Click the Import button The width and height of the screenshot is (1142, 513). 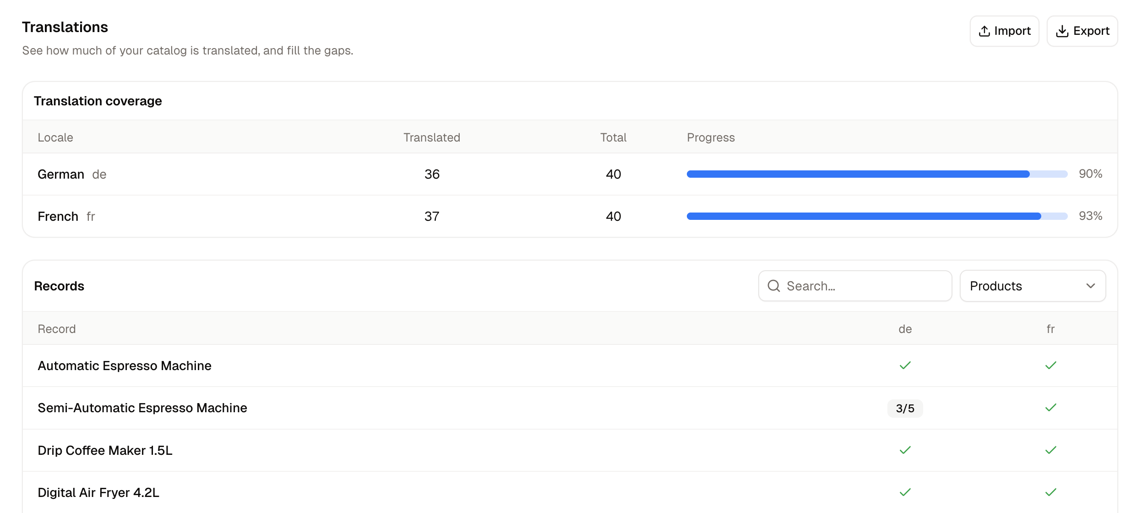click(1005, 31)
